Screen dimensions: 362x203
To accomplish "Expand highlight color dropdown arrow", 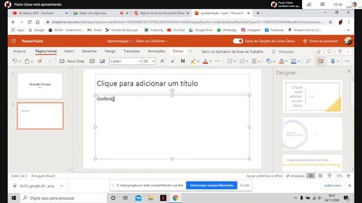I will [x=198, y=61].
